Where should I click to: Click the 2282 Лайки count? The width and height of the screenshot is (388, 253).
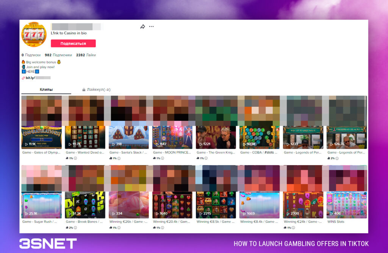[x=86, y=55]
